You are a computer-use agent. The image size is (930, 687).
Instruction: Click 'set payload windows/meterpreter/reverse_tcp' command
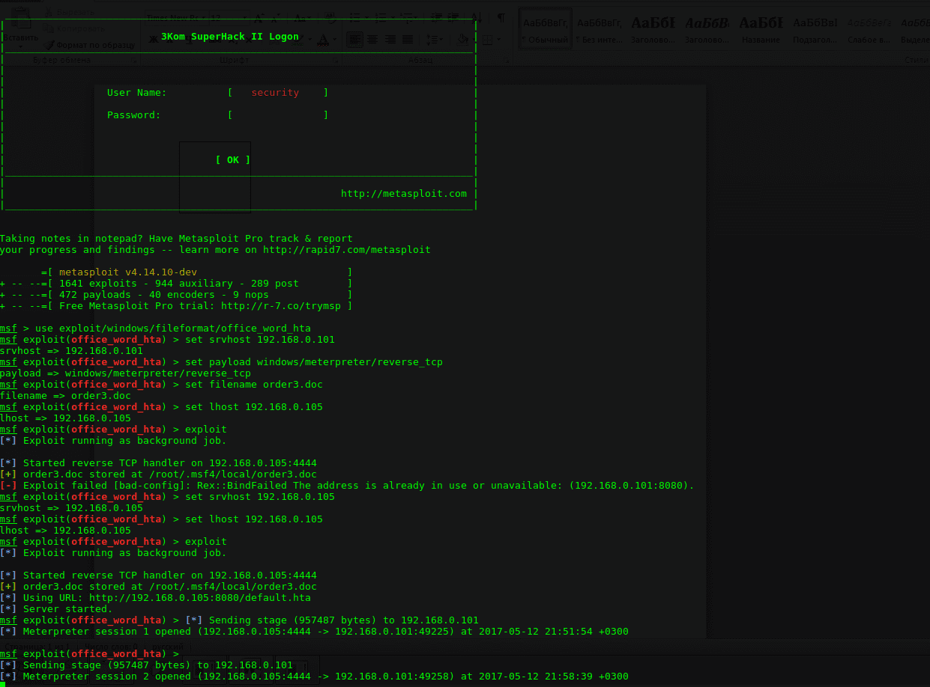point(314,362)
